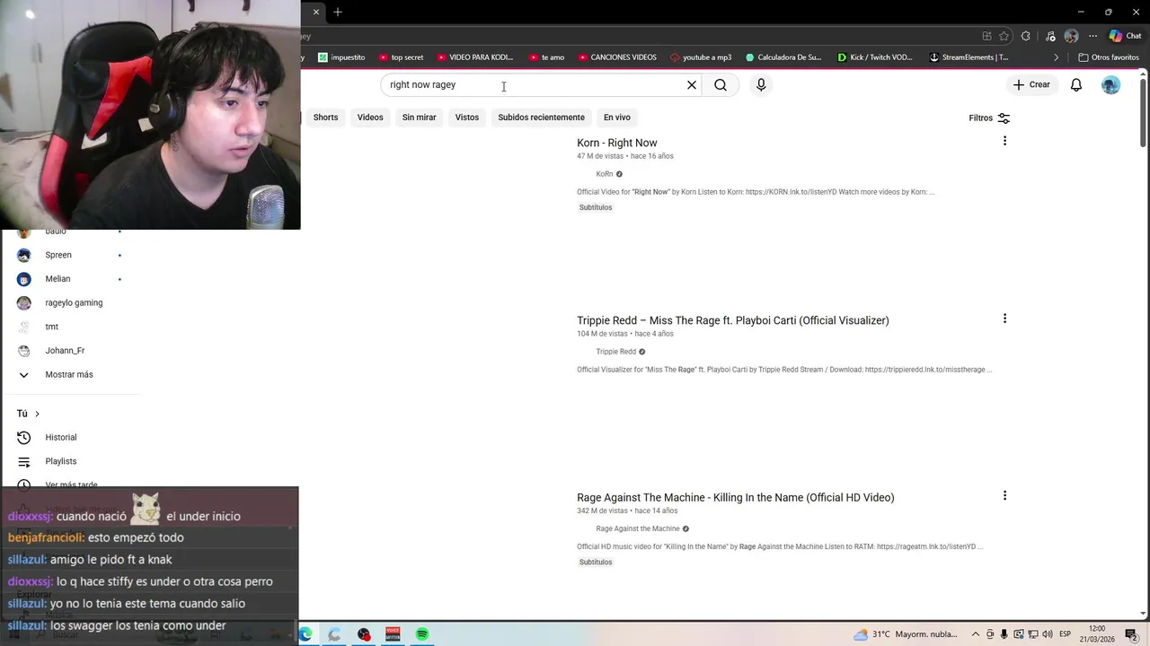Open the more options menu for Killing In the Name

click(x=1004, y=495)
